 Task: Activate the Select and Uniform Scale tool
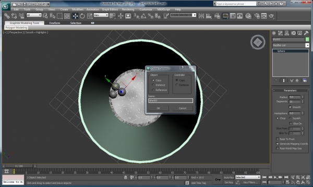pyautogui.click(x=90, y=16)
